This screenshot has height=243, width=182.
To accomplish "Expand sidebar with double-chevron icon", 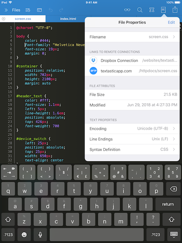I will pos(6,10).
